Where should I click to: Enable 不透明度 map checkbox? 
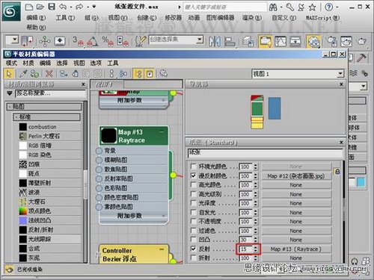[193, 221]
